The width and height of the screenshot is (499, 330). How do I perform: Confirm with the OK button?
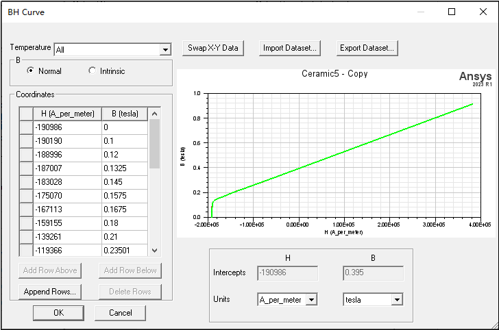(x=58, y=312)
